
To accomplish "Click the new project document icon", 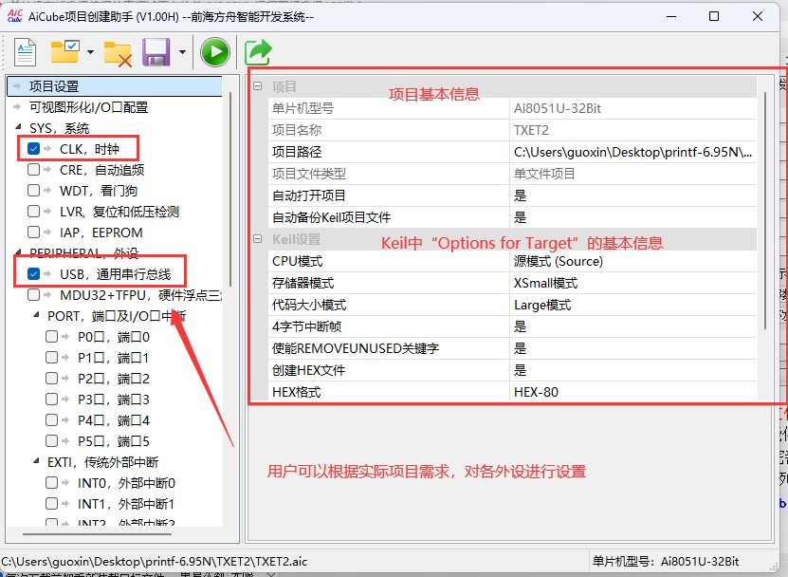I will 25,52.
